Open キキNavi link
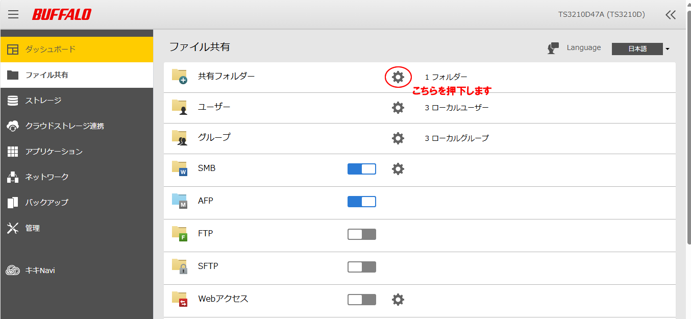Viewport: 691px width, 319px height. click(x=77, y=271)
